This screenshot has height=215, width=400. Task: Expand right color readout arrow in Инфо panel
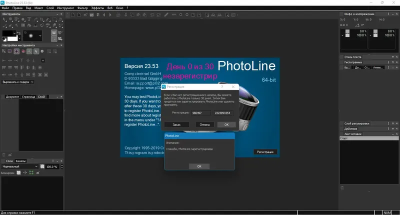[x=370, y=35]
